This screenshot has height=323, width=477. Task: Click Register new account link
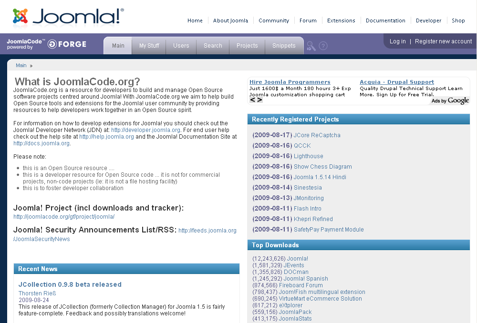[x=443, y=41]
